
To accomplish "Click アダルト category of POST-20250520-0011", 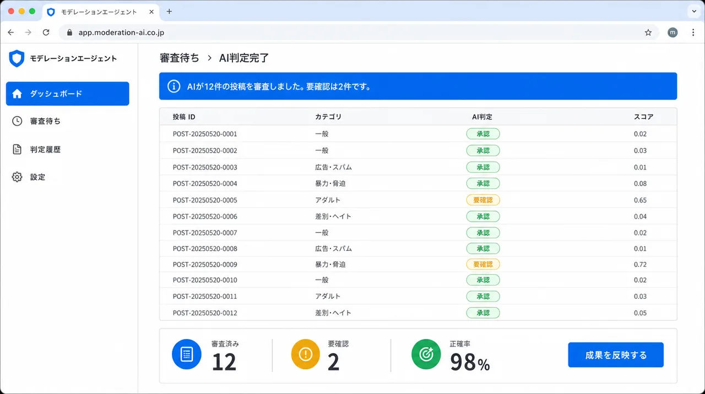I will (328, 296).
